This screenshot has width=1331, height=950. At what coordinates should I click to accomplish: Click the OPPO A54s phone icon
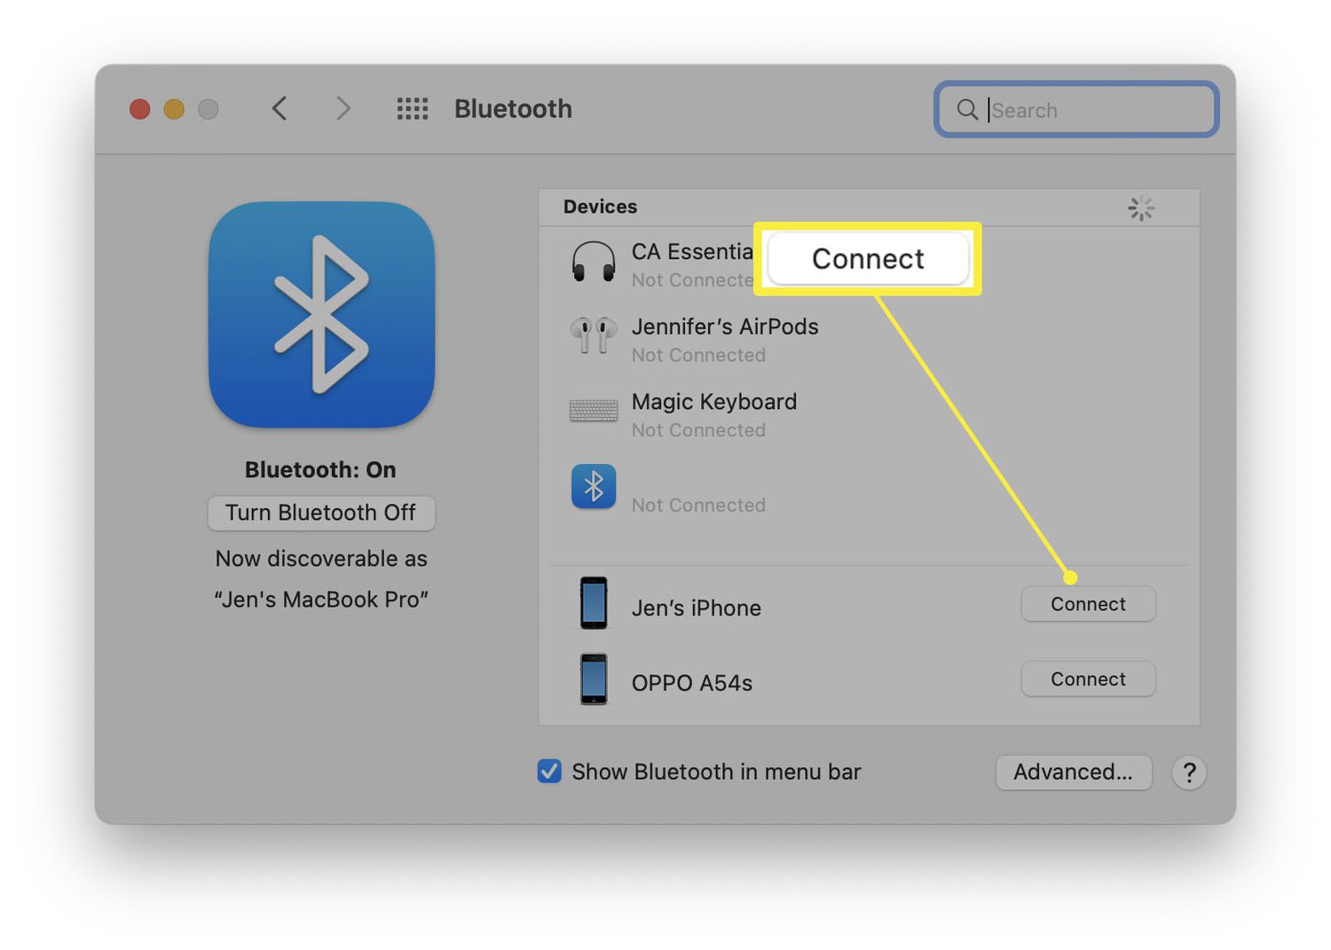593,679
